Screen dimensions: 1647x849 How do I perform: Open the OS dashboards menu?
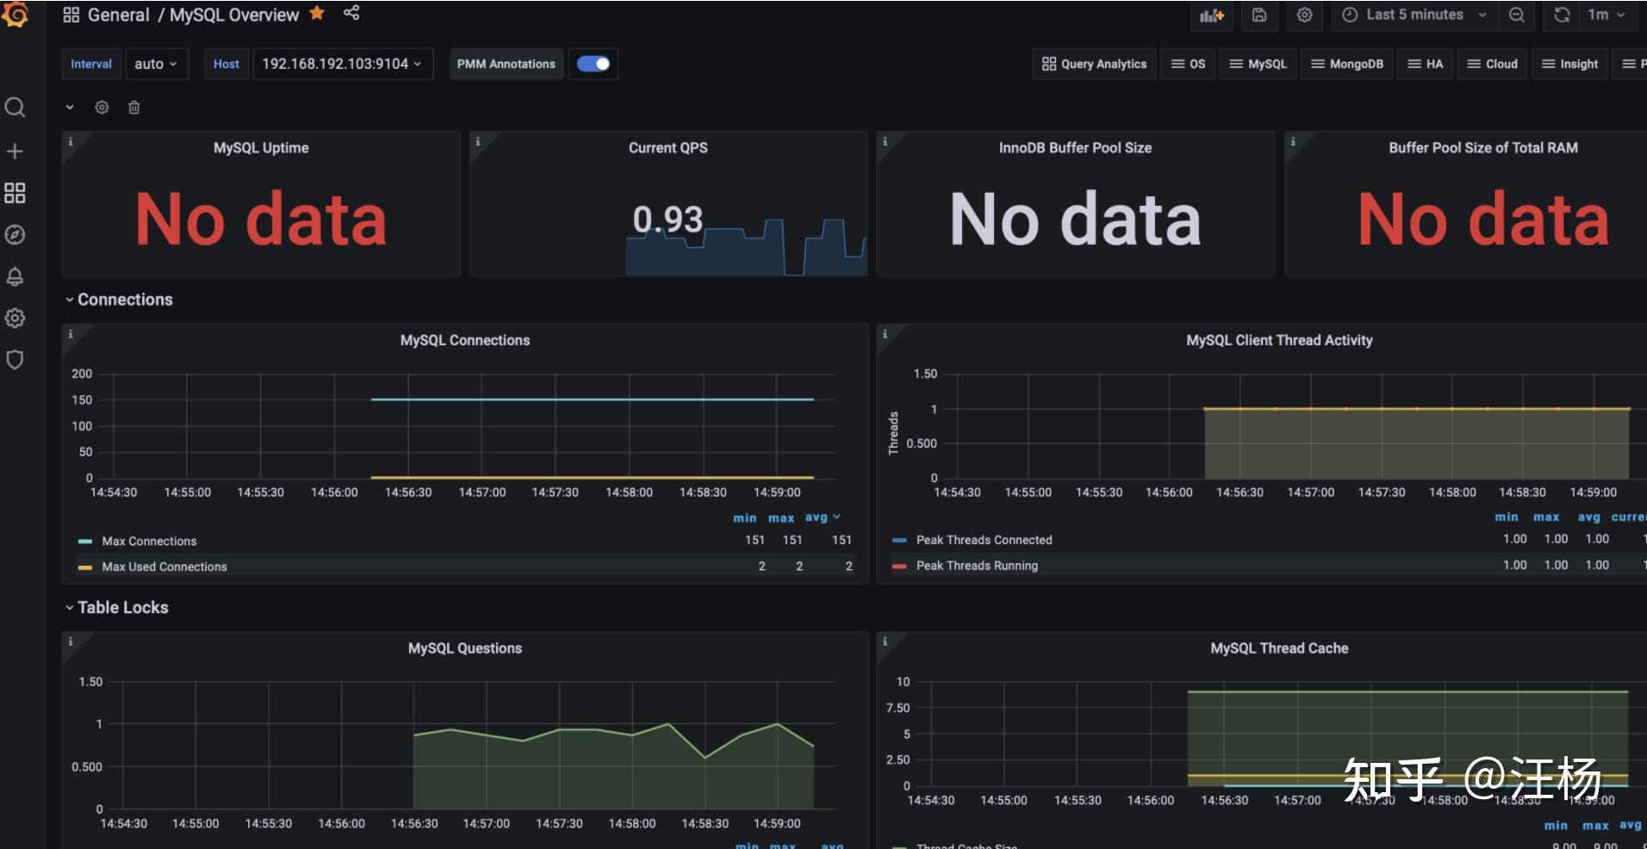tap(1188, 64)
